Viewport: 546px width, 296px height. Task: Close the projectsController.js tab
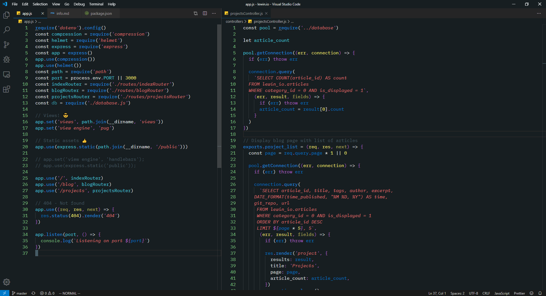[x=266, y=13]
